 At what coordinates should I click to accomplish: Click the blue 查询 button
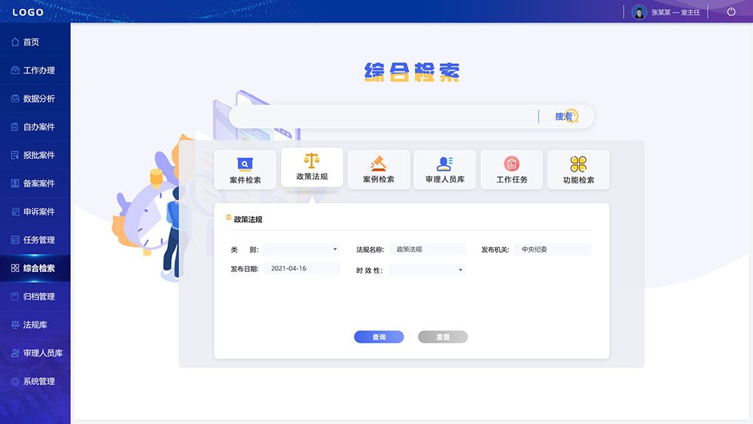coord(379,337)
